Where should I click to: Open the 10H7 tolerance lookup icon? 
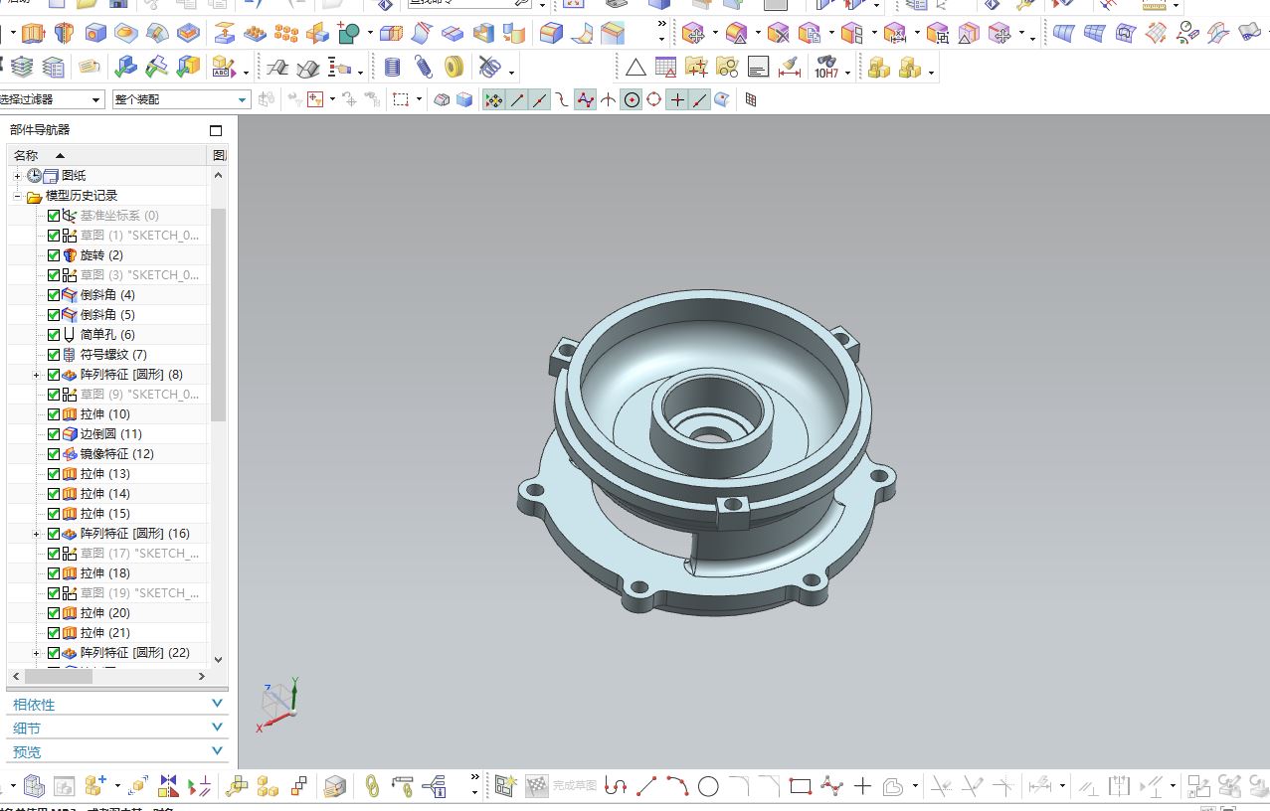coord(824,68)
